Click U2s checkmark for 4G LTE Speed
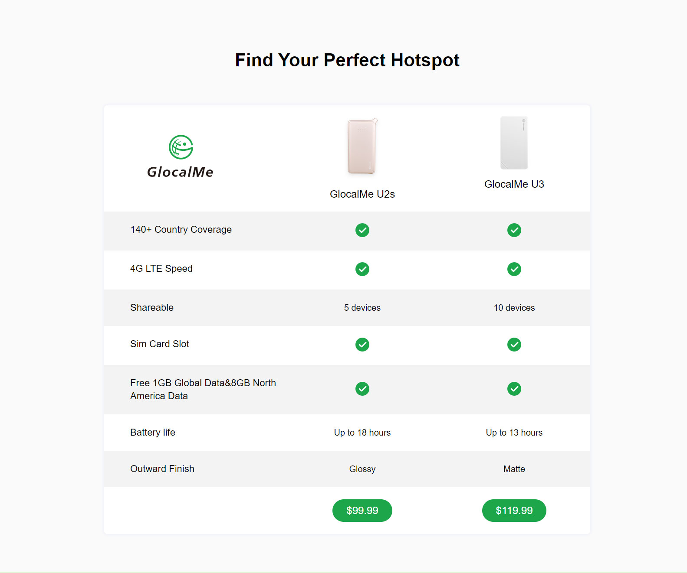This screenshot has width=687, height=573. pos(362,269)
